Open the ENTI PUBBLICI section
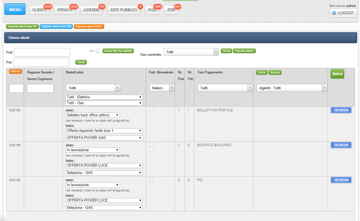 click(x=124, y=10)
